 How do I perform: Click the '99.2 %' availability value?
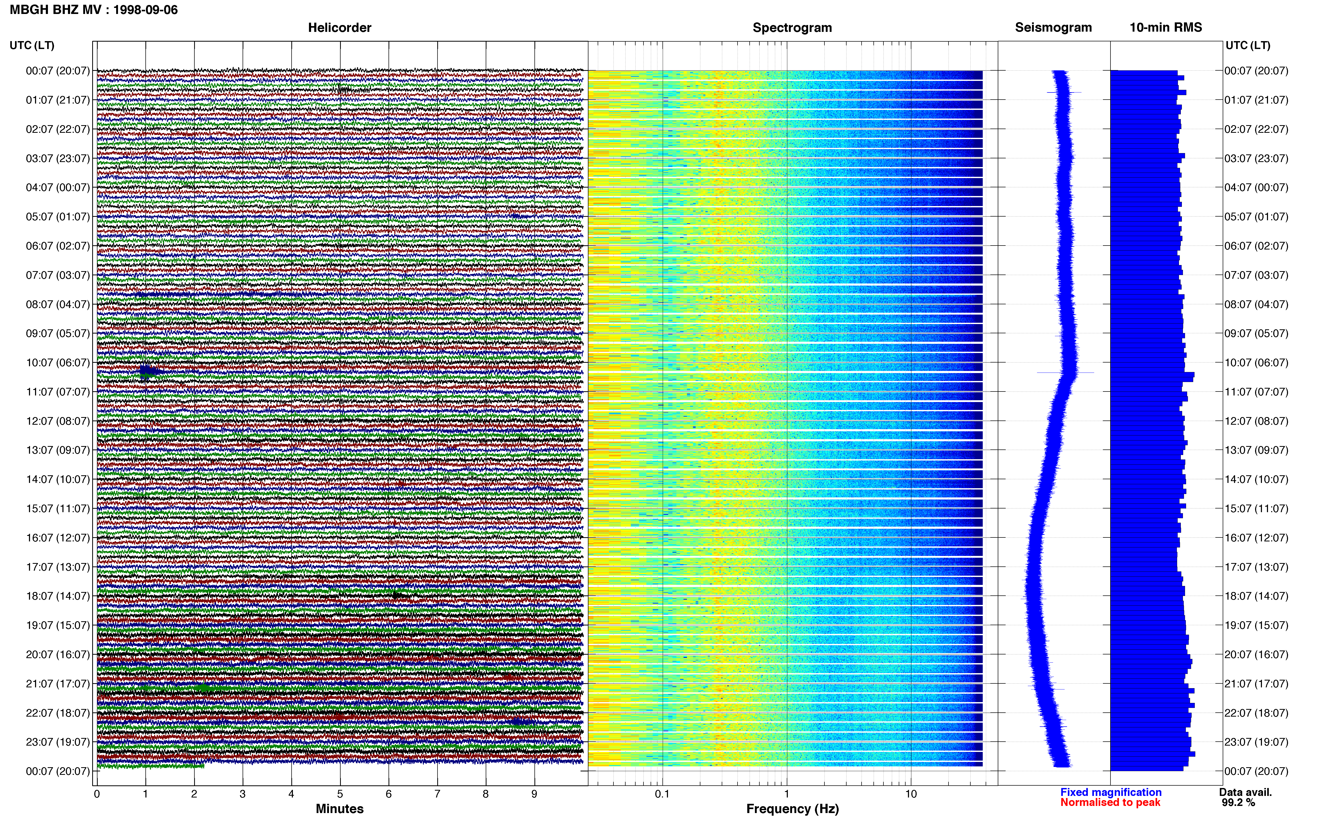tap(1239, 802)
